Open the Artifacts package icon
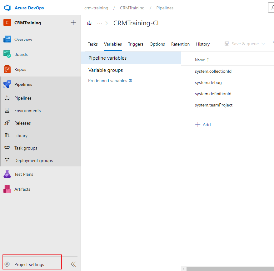Image resolution: width=274 pixels, height=271 pixels. [7, 189]
